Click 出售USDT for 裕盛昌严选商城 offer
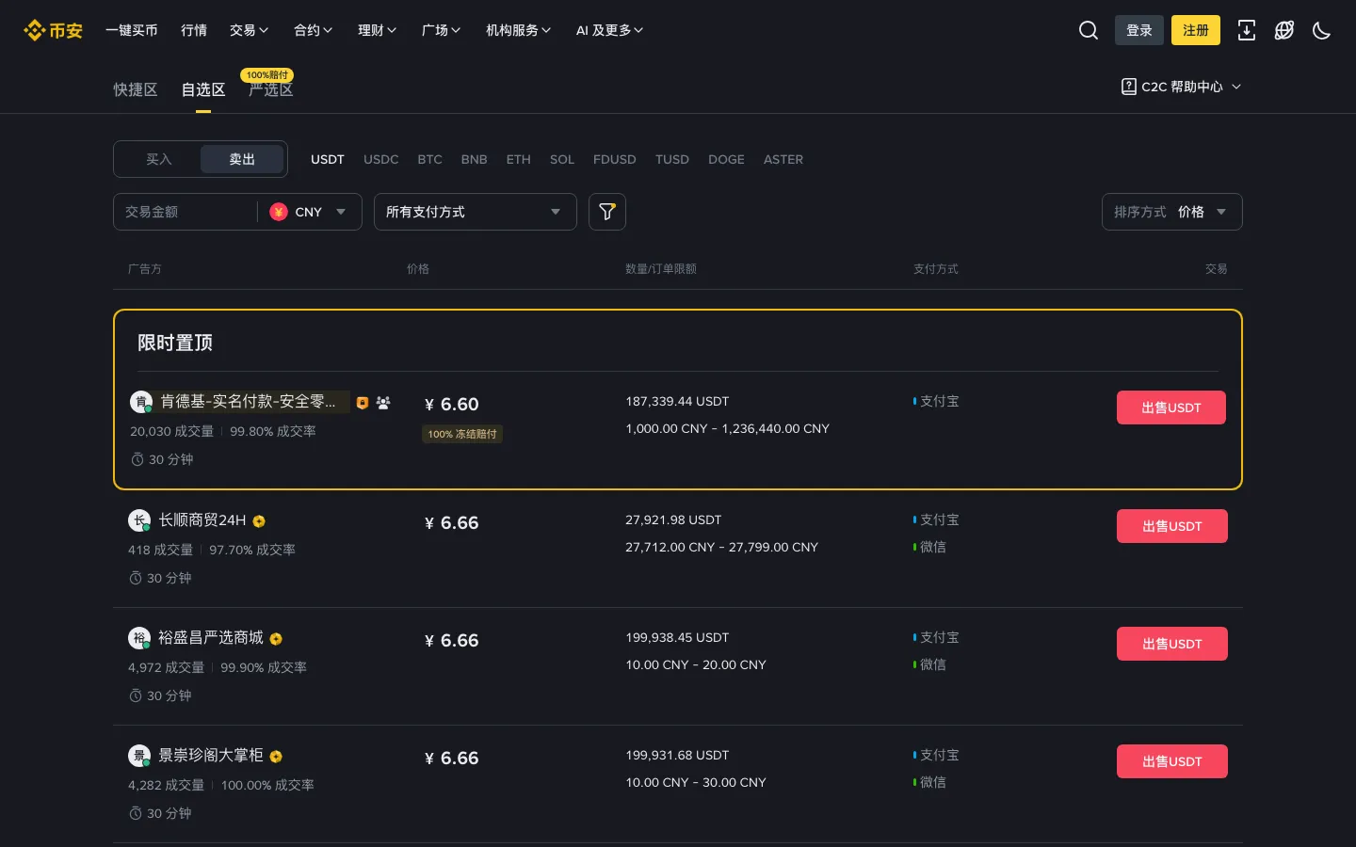 (x=1172, y=644)
